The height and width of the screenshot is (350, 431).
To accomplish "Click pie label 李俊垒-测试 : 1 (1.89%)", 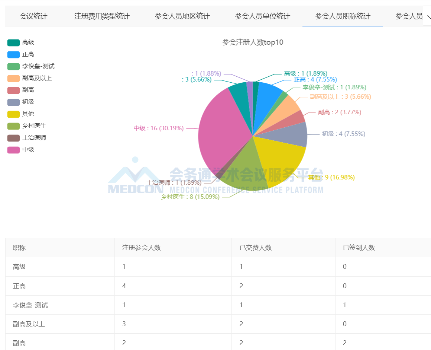I will point(334,87).
